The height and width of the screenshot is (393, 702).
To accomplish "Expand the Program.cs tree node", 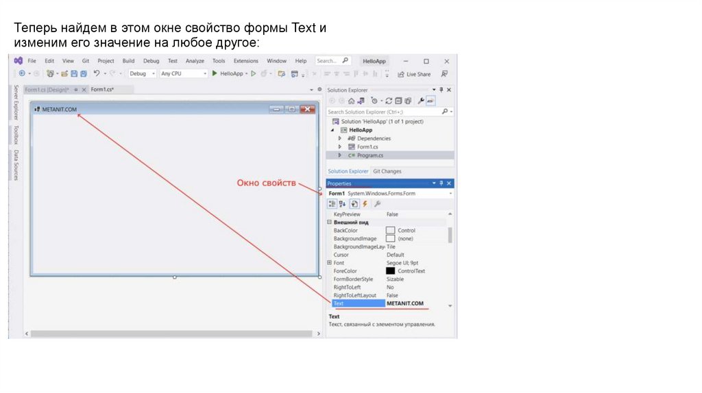I will (340, 155).
